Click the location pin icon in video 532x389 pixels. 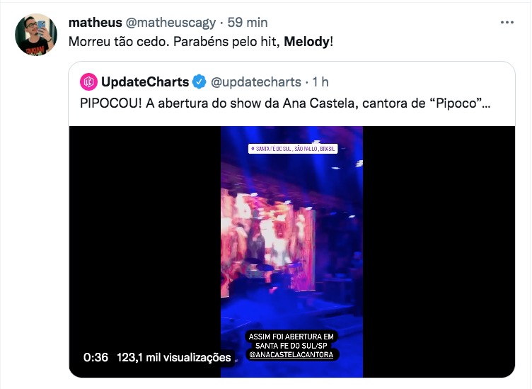(x=252, y=149)
